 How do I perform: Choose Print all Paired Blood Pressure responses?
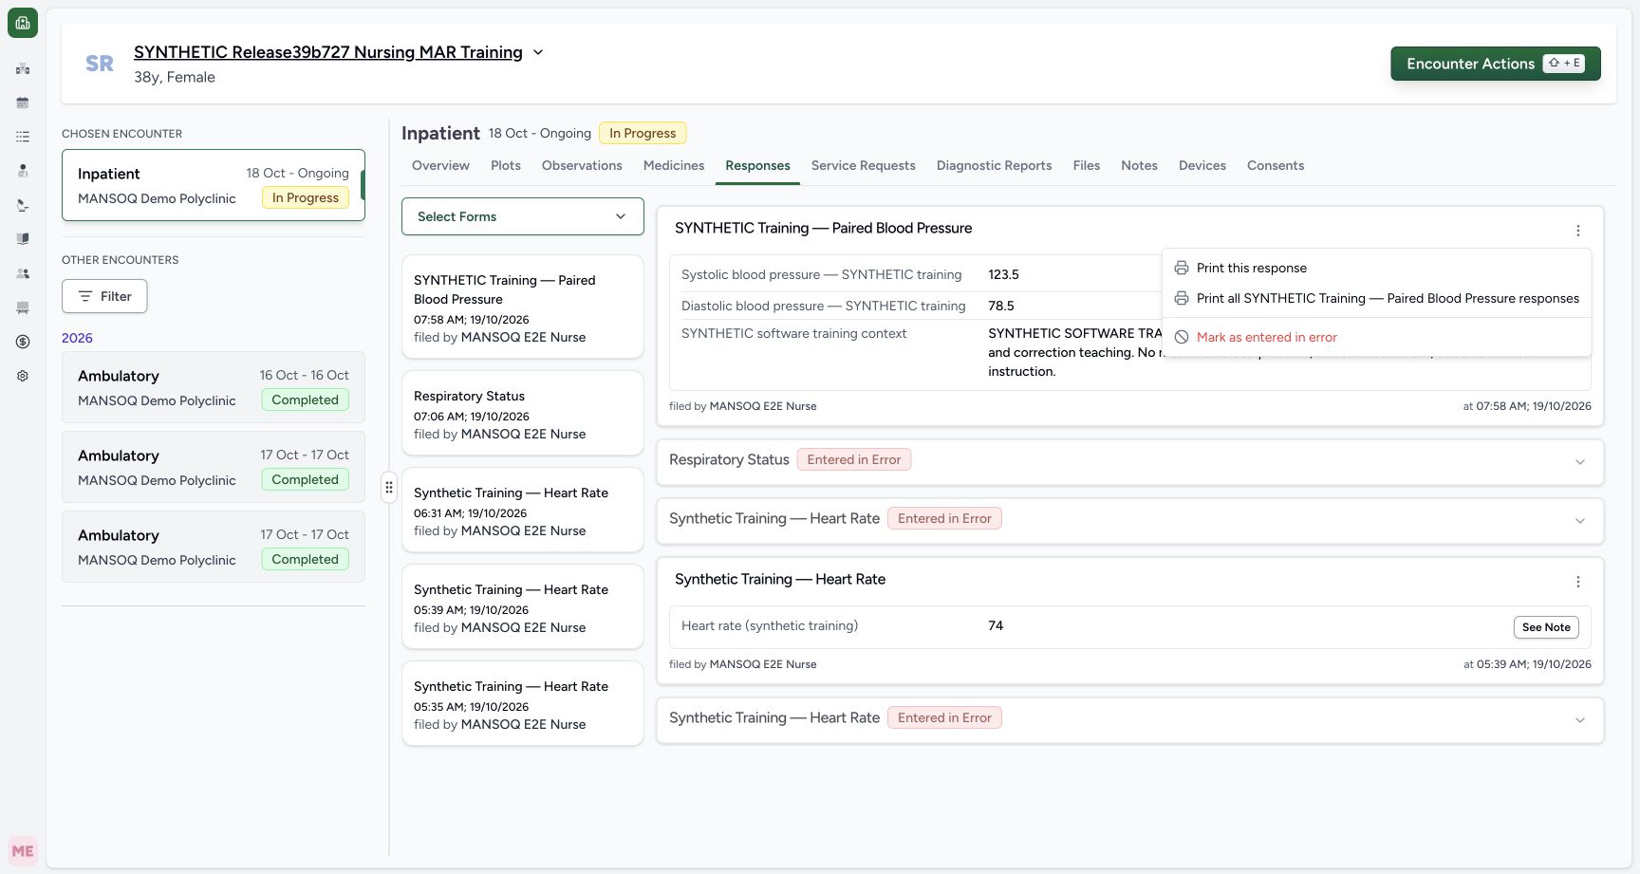[1376, 299]
